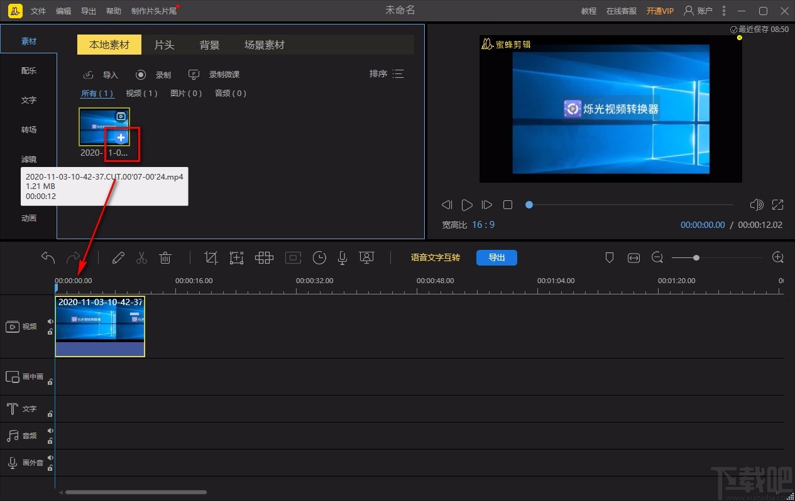Open the 文件 menu
The height and width of the screenshot is (501, 795).
pos(38,11)
